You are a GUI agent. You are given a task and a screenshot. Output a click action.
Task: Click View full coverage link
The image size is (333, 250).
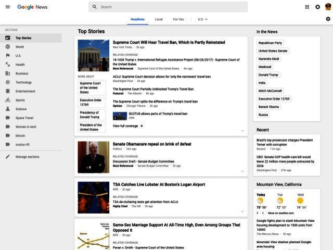127,126
